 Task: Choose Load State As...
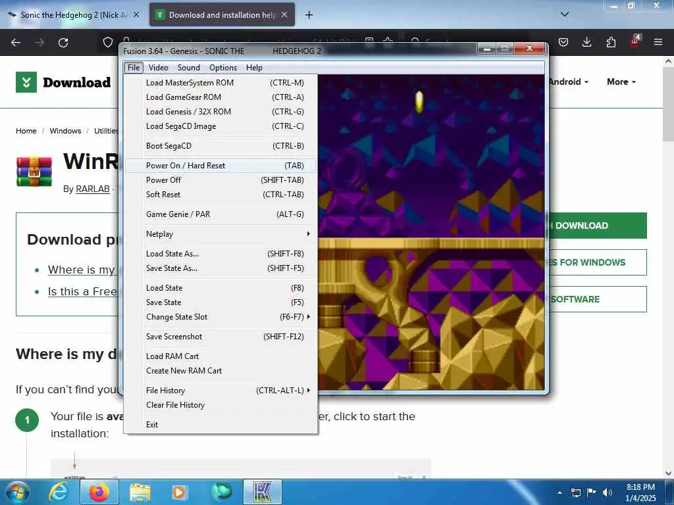point(221,254)
